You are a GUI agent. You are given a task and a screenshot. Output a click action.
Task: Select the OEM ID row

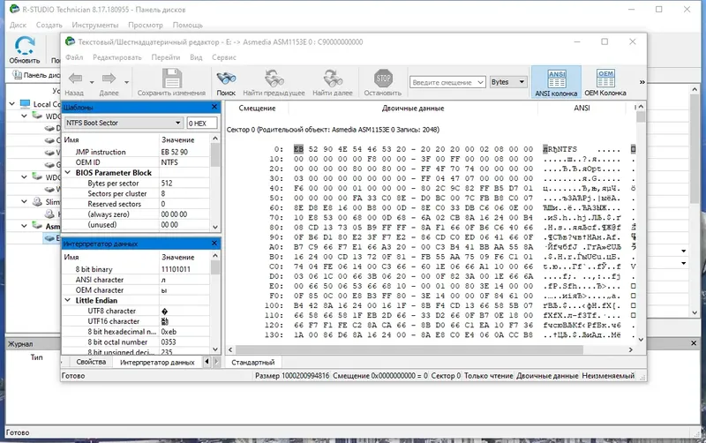(136, 162)
